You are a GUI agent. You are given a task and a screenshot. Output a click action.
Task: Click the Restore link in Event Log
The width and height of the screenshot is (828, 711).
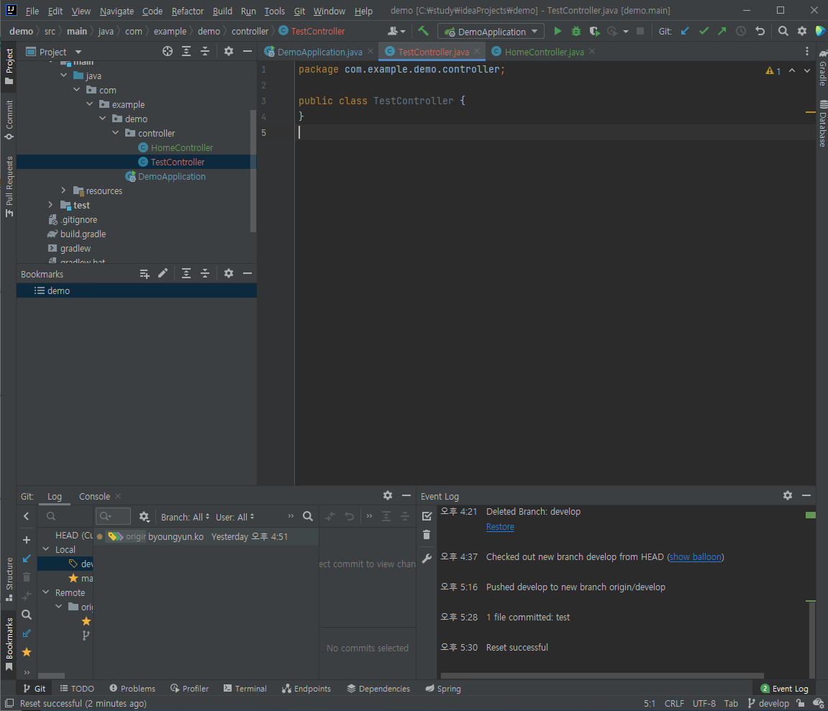pyautogui.click(x=500, y=527)
